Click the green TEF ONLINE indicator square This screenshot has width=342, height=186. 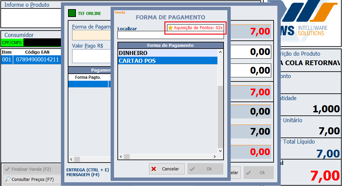[72, 13]
